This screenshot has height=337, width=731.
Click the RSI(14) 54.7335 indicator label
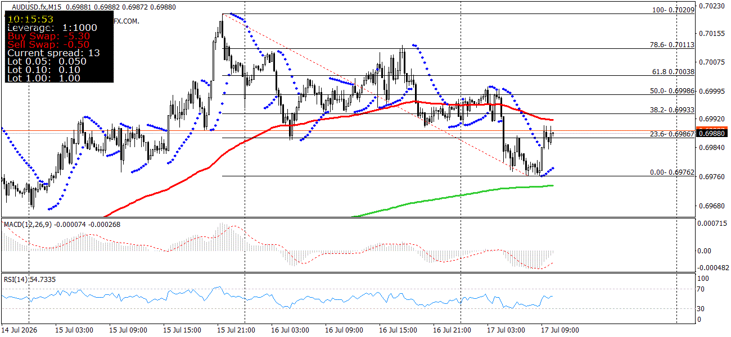tap(30, 279)
